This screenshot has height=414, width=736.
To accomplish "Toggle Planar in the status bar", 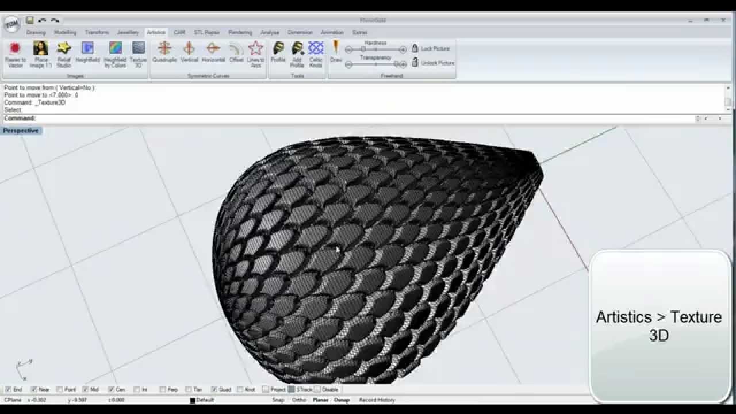I will tap(320, 400).
